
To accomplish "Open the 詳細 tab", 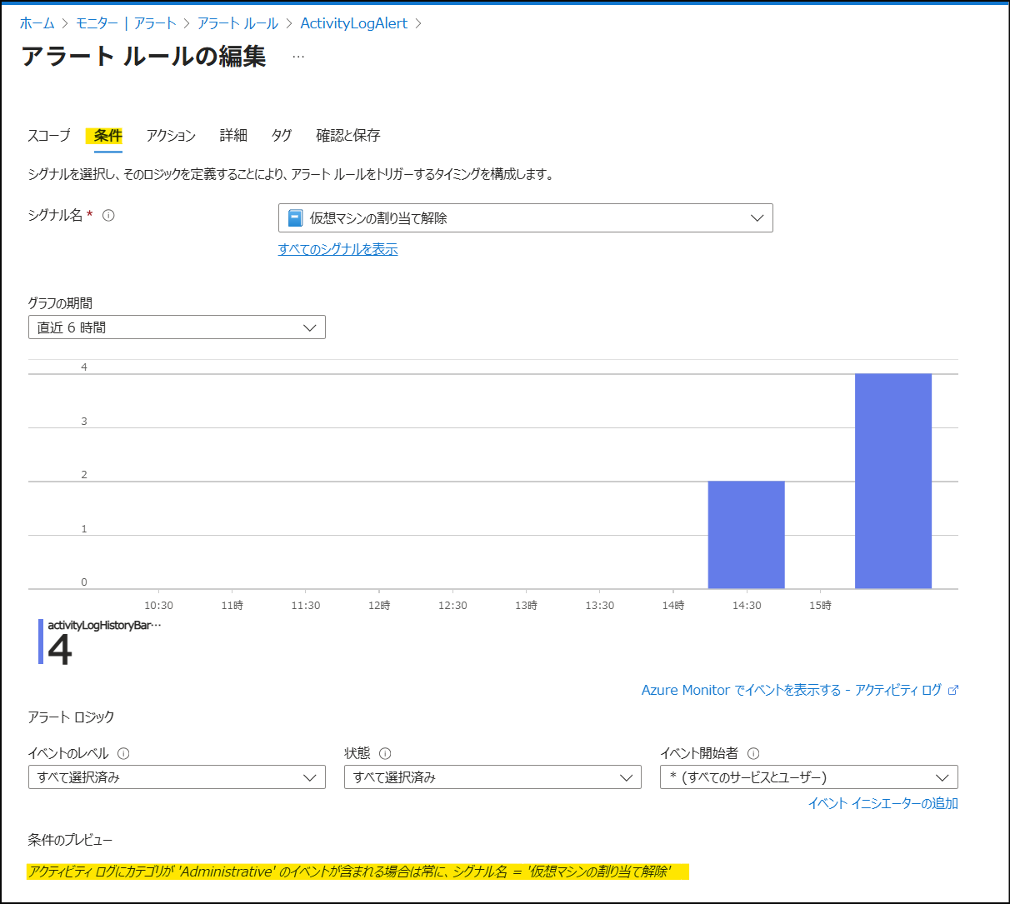I will 233,135.
